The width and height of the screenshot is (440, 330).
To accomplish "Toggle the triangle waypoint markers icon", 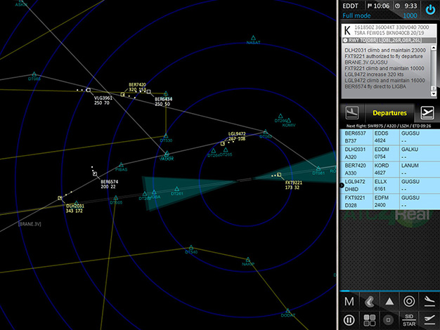I will click(389, 301).
